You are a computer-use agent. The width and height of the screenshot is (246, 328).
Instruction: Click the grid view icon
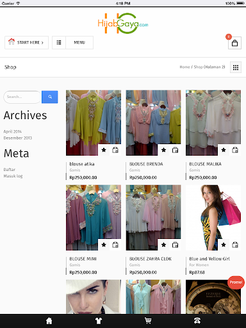click(x=236, y=67)
